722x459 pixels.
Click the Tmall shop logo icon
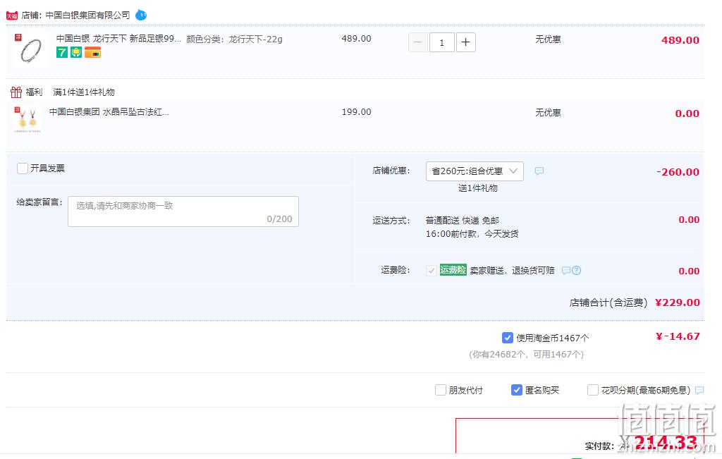coord(11,16)
